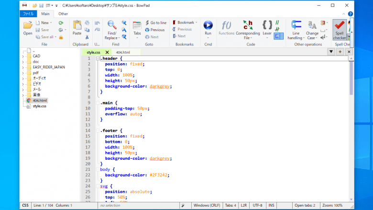This screenshot has height=210, width=373.
Task: Collapse the .footer code fold marker
Action: click(98, 131)
